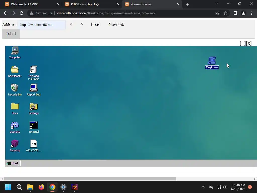This screenshot has width=257, height=193.
Task: Open the Documents folder icon
Action: pos(15,71)
